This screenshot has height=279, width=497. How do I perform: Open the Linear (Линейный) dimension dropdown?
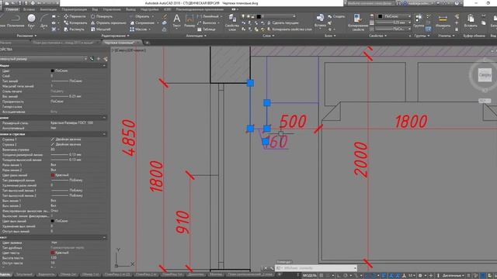click(221, 16)
